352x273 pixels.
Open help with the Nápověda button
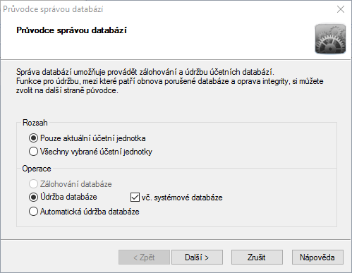click(x=317, y=257)
